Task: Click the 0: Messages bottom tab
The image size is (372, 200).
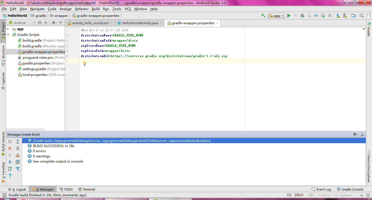Action: pyautogui.click(x=43, y=189)
